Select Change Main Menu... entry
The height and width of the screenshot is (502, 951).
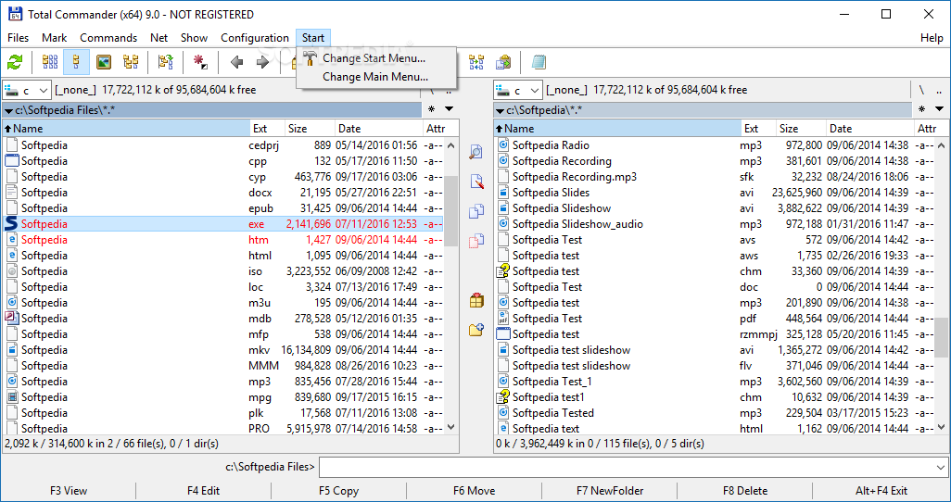point(376,77)
